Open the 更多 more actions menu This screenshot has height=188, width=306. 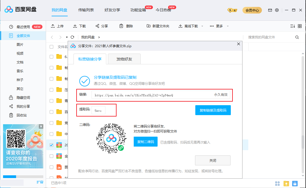click(x=216, y=26)
